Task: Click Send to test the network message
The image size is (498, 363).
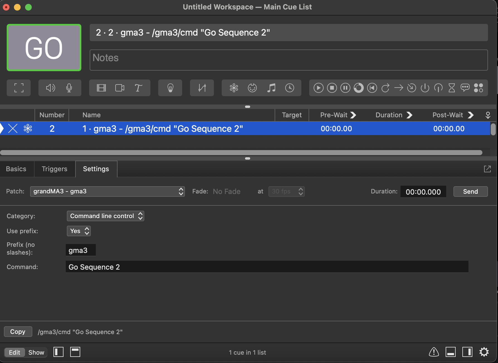Action: (x=470, y=192)
